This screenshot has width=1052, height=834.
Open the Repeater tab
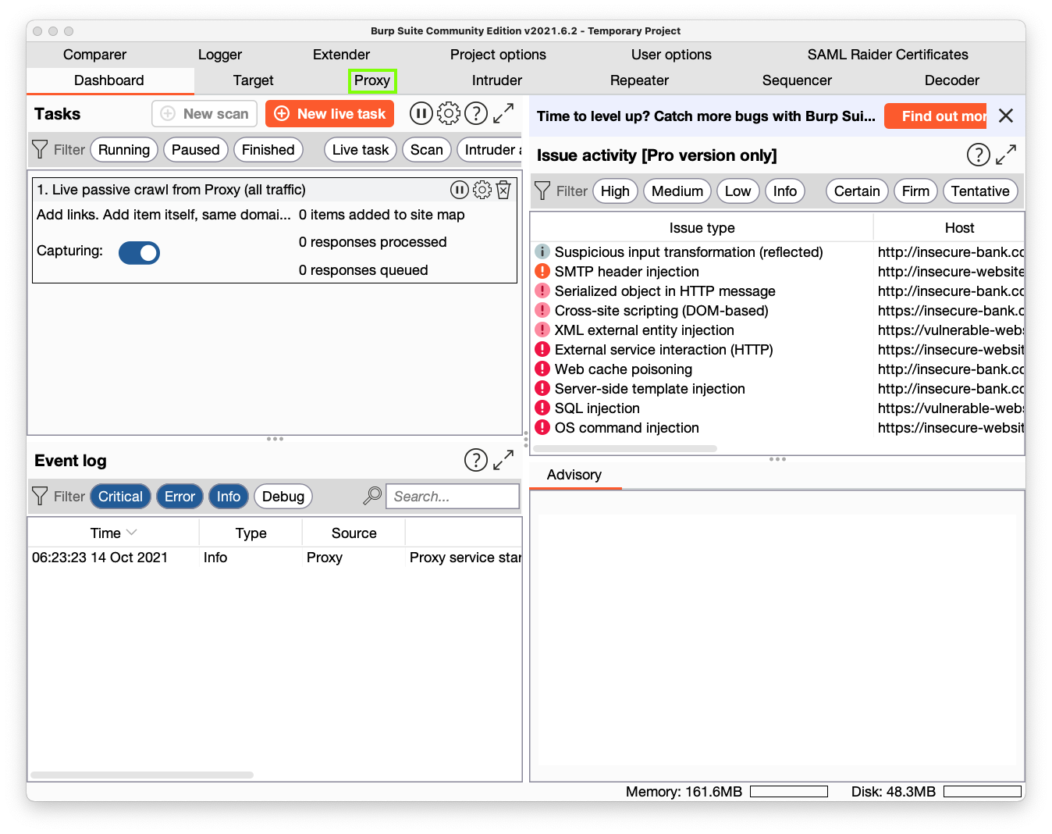point(639,80)
